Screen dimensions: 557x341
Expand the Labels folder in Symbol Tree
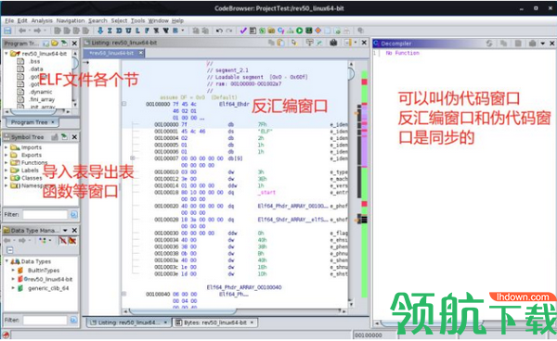pyautogui.click(x=6, y=170)
